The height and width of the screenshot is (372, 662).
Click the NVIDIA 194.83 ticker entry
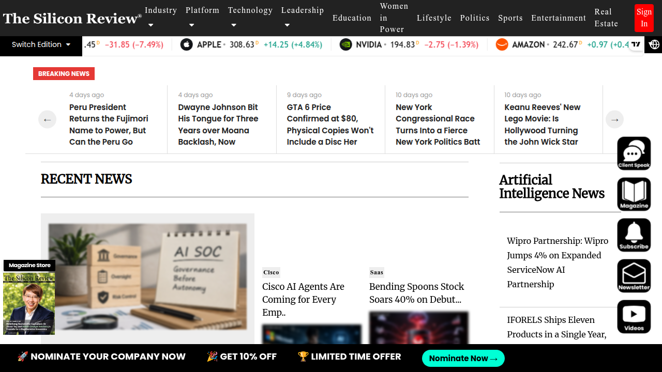[409, 44]
